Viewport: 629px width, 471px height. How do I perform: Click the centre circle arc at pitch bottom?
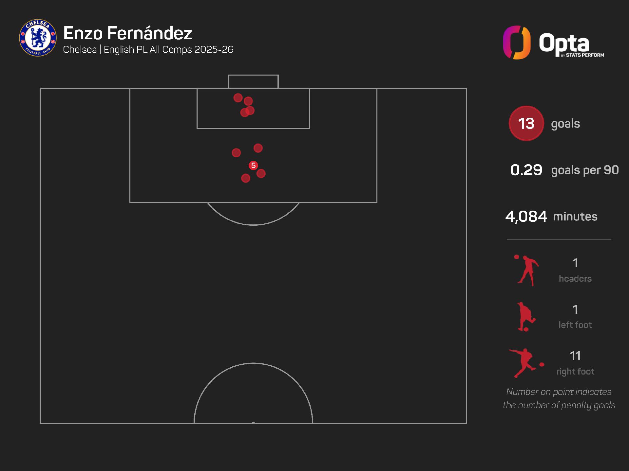pyautogui.click(x=253, y=363)
